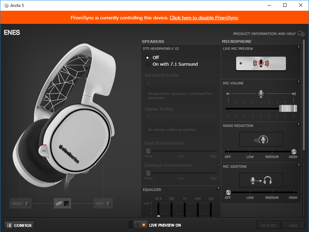
Task: Open help for Surround Profile
Action: (x=218, y=75)
